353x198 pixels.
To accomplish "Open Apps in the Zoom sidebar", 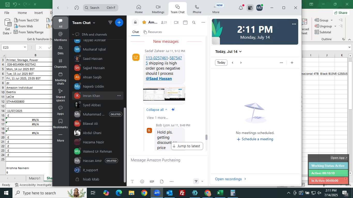I will point(60,110).
